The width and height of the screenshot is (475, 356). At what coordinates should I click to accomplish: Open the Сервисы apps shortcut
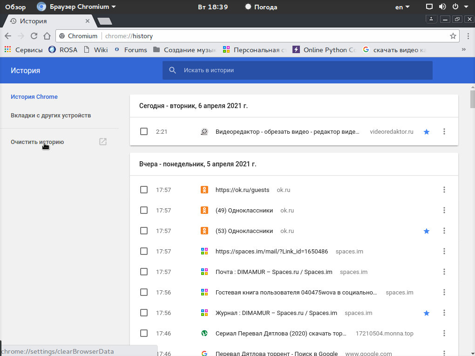23,50
